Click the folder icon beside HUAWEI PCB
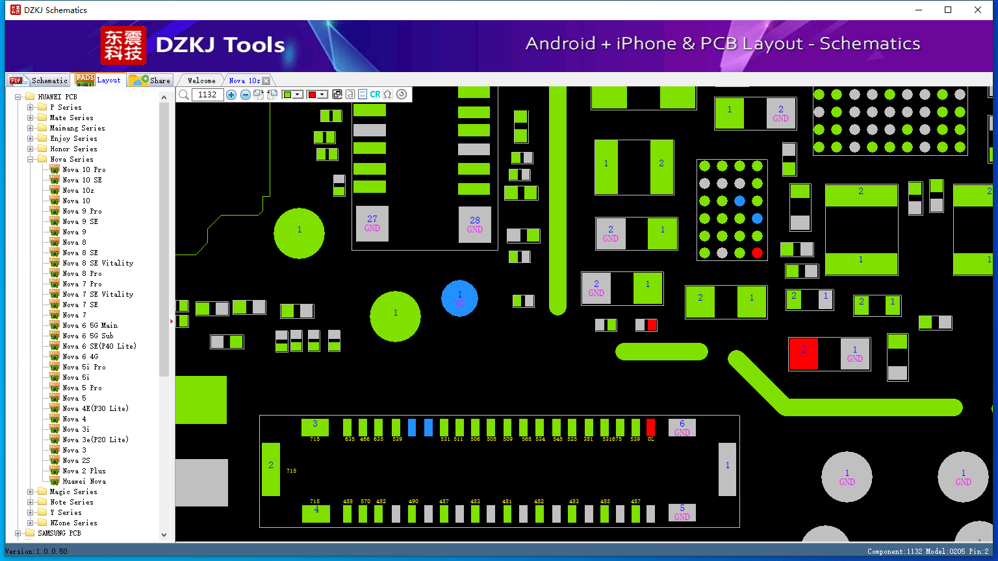Viewport: 998px width, 561px height. coord(30,97)
